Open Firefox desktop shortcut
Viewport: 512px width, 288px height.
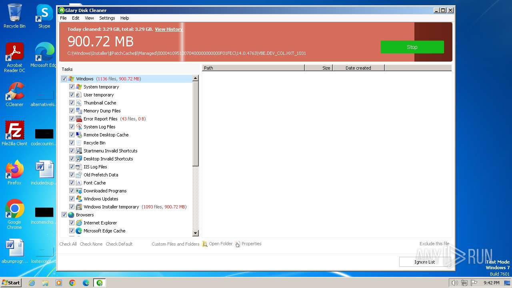tap(14, 173)
